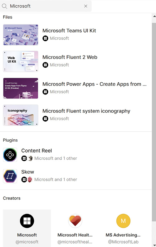The image size is (156, 247).
Task: Click second author avatar under Skew
Action: [30, 179]
